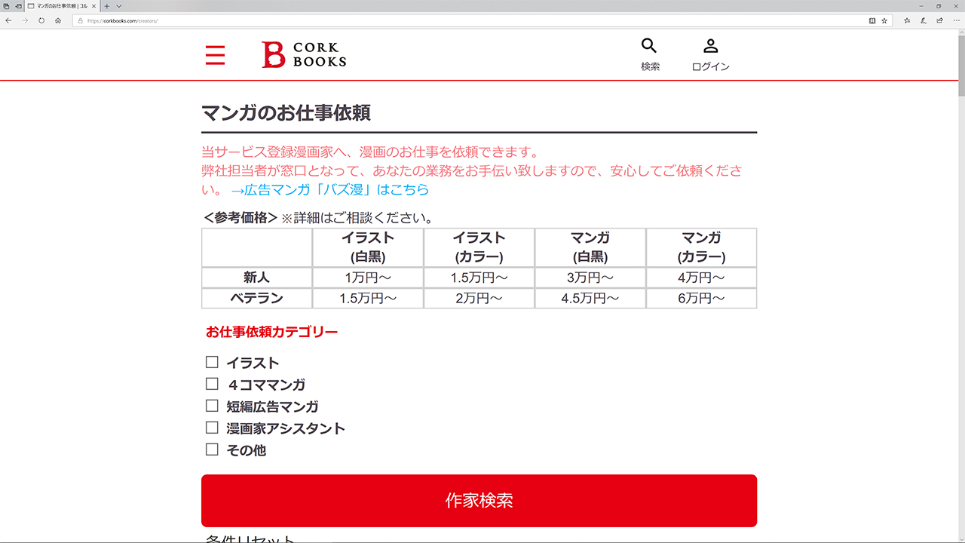The image size is (965, 543).
Task: Click the 2万円〜 price cell
Action: pos(479,298)
